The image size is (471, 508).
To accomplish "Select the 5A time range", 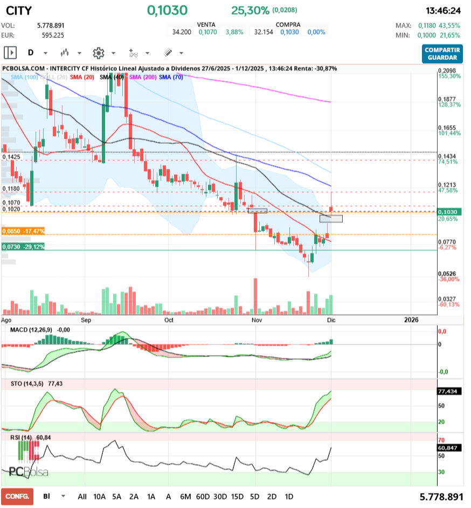I will 117,497.
